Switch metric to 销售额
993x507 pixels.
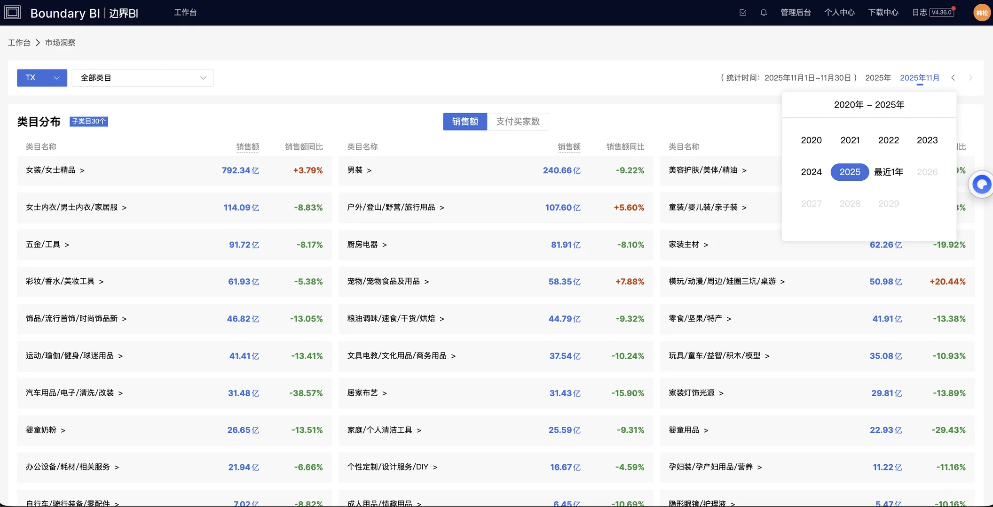click(465, 122)
